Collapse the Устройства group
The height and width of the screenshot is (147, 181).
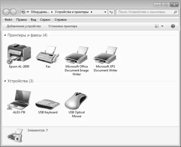point(5,81)
